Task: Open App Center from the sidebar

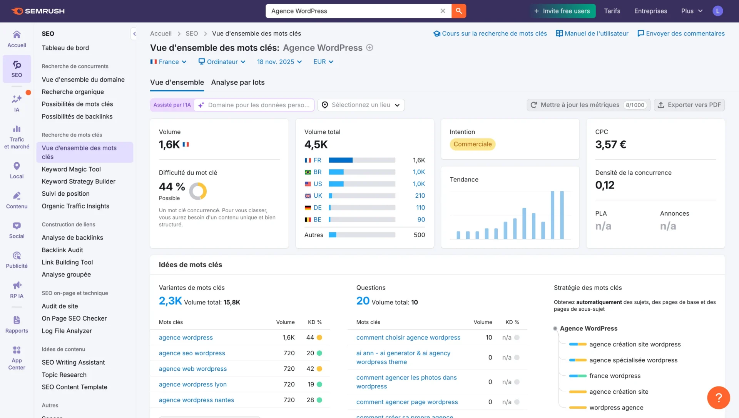Action: (16, 356)
